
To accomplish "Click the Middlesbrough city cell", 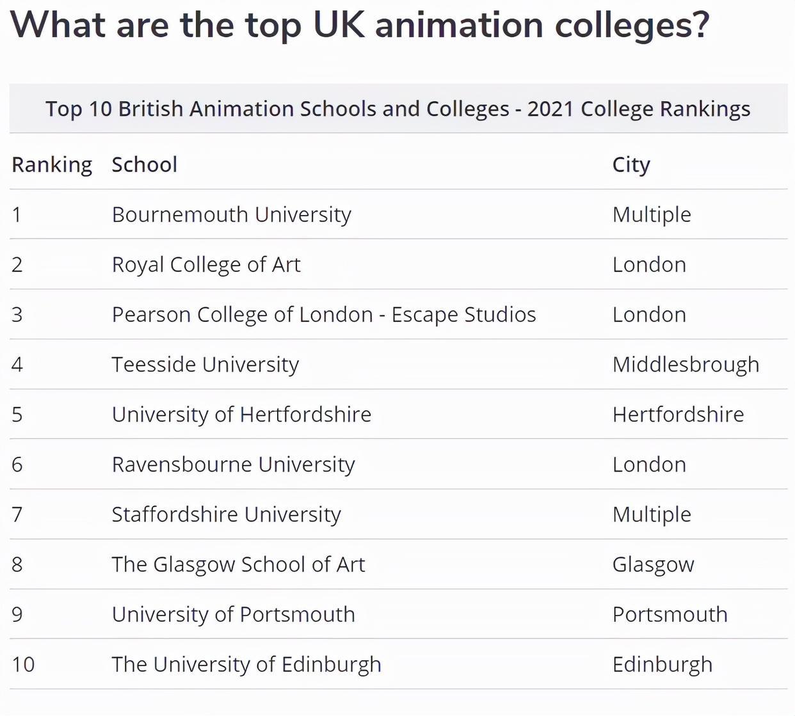I will (x=686, y=364).
